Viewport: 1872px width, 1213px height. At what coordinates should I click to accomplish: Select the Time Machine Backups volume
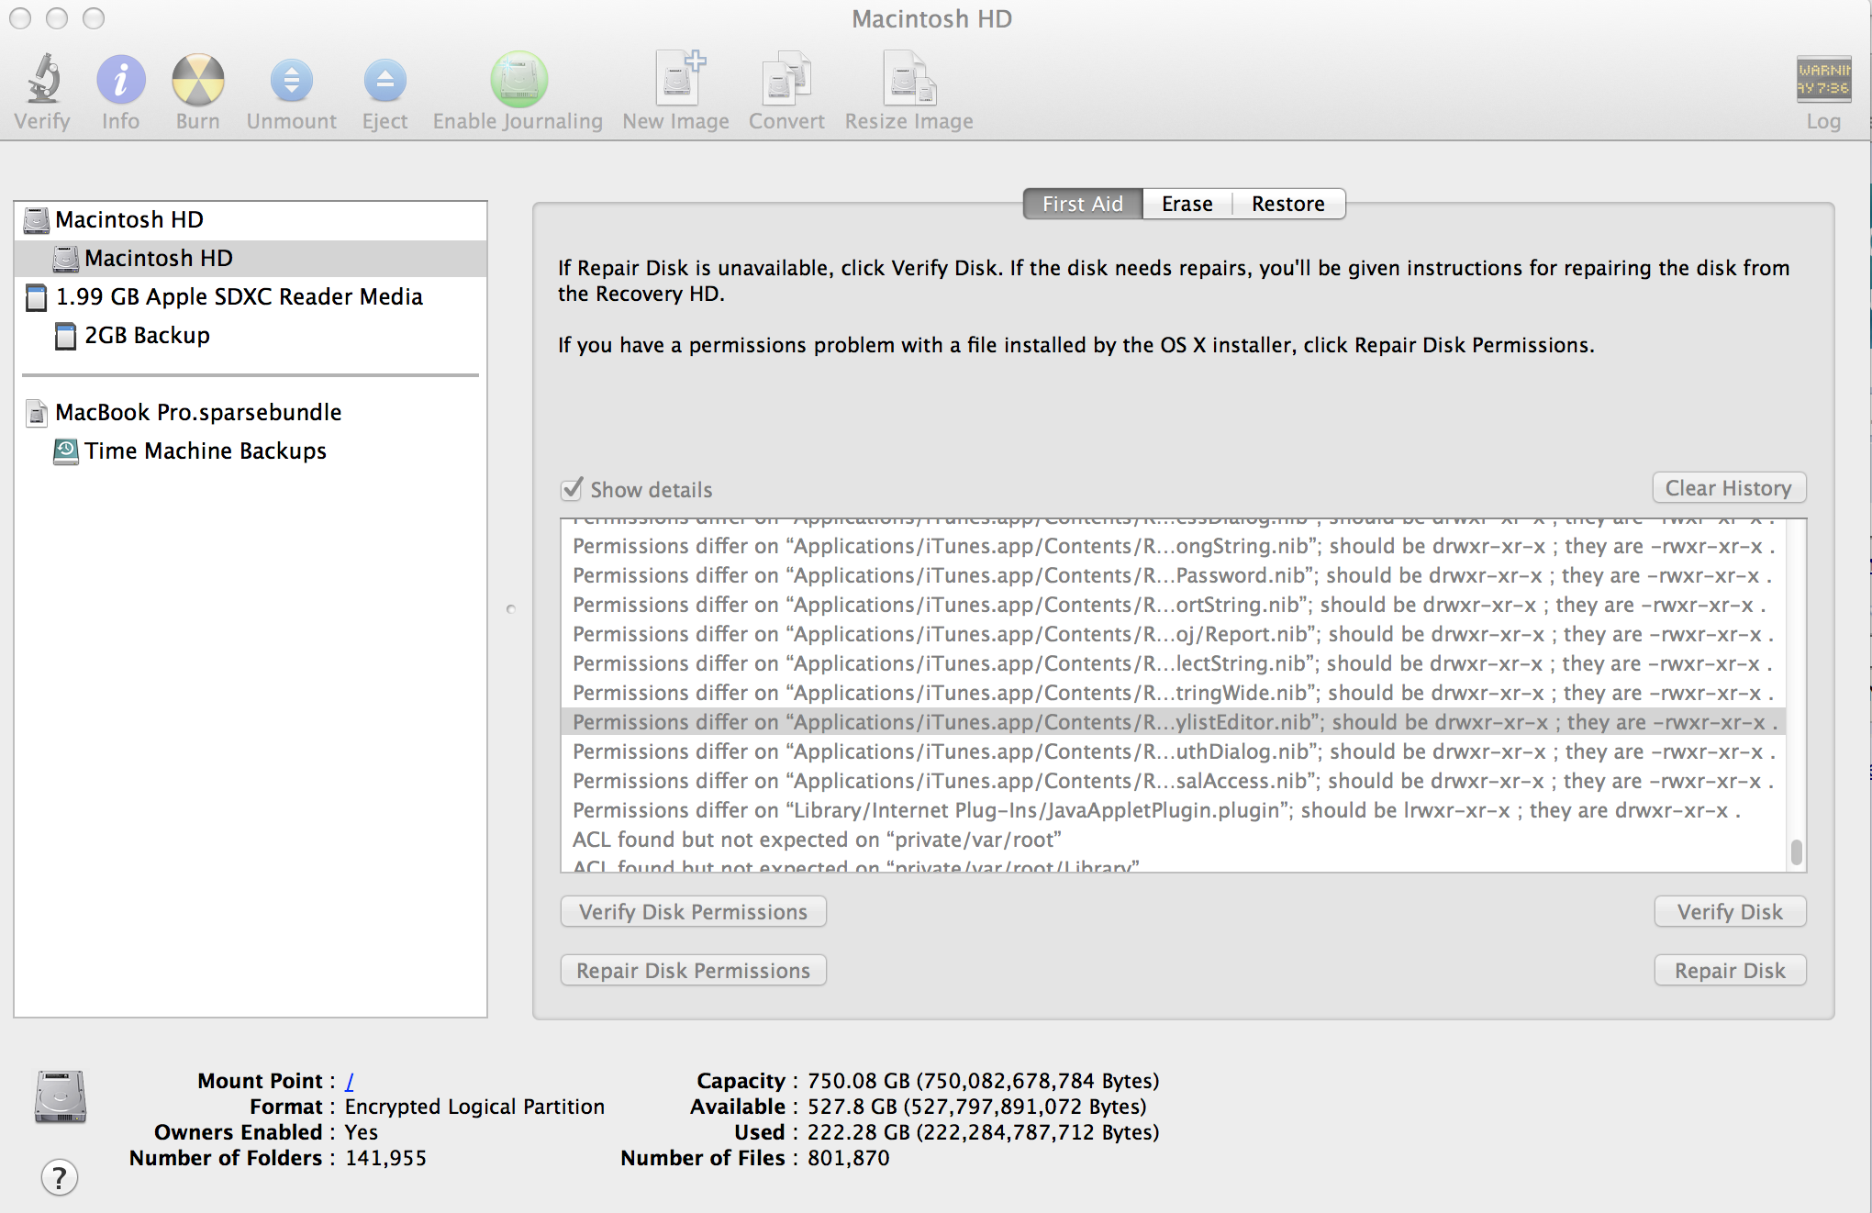[206, 451]
